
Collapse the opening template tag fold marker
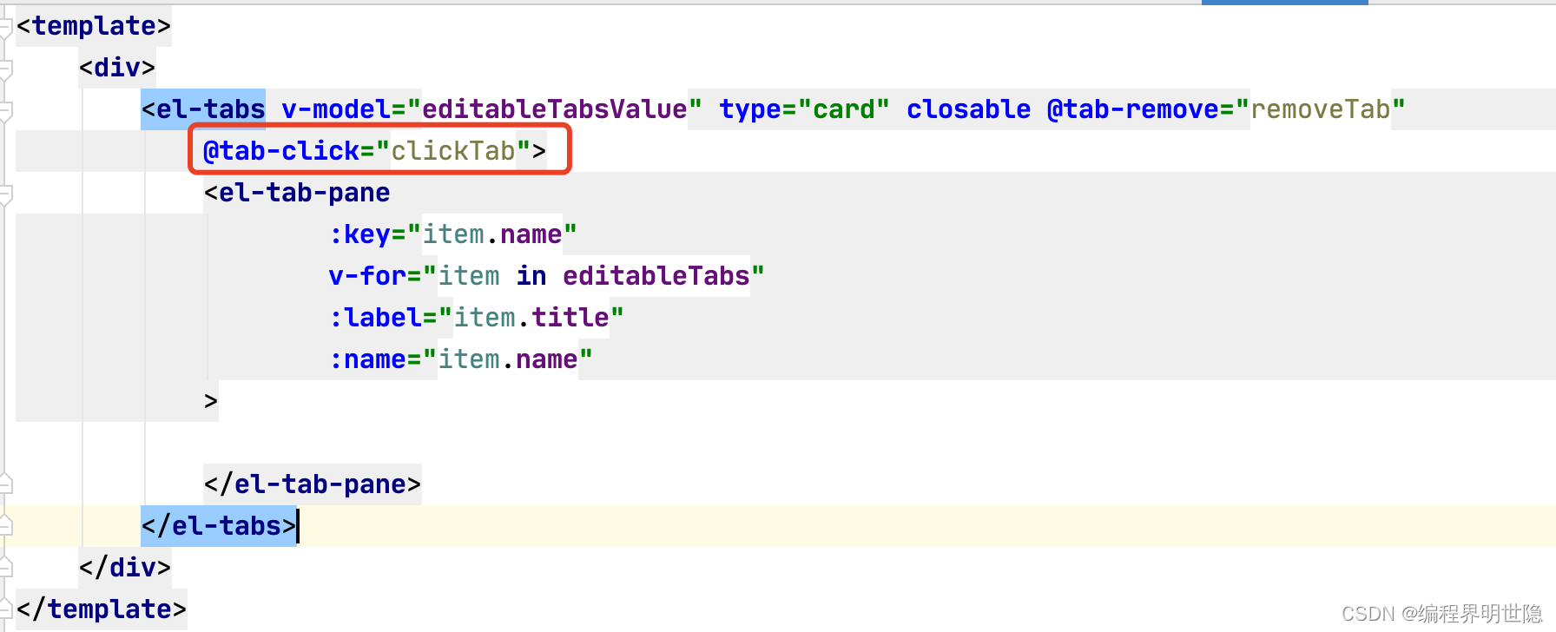[x=5, y=27]
